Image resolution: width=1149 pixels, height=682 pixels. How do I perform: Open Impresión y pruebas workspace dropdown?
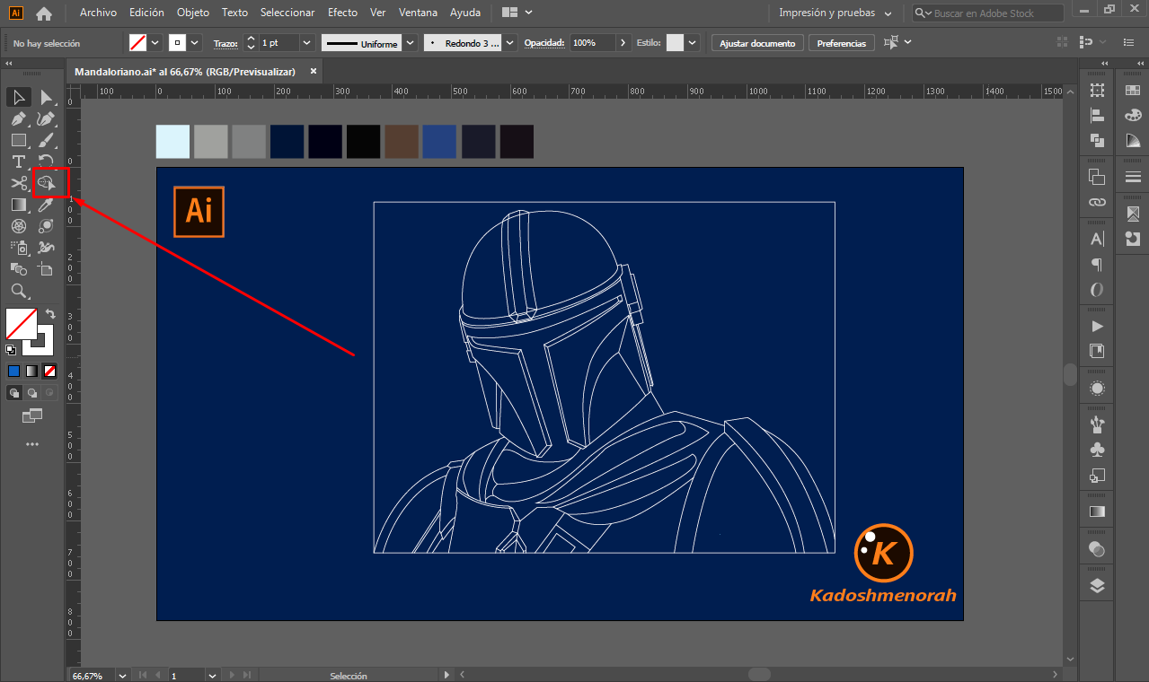coord(835,13)
